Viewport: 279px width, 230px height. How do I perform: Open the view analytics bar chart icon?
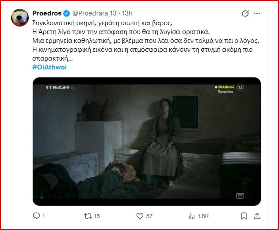click(191, 216)
